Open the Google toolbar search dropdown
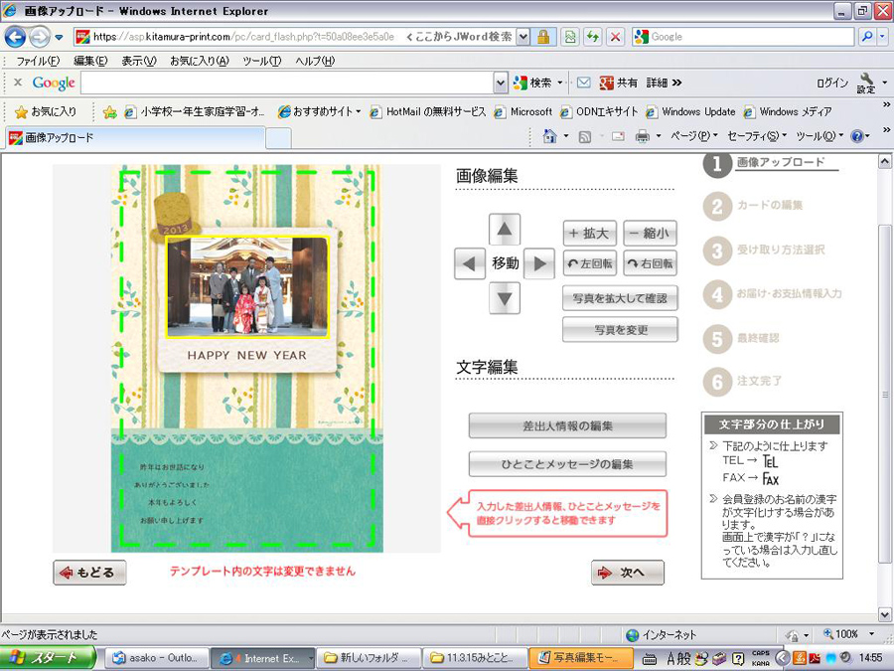 [501, 84]
